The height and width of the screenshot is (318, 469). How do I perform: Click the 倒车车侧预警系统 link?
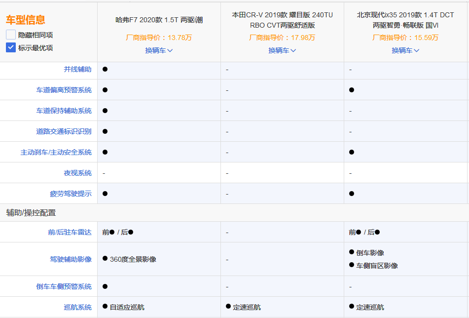(64, 287)
